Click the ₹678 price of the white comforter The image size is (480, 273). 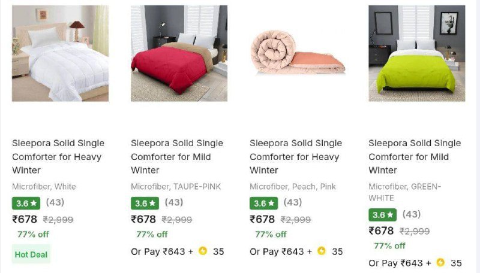[x=25, y=219]
